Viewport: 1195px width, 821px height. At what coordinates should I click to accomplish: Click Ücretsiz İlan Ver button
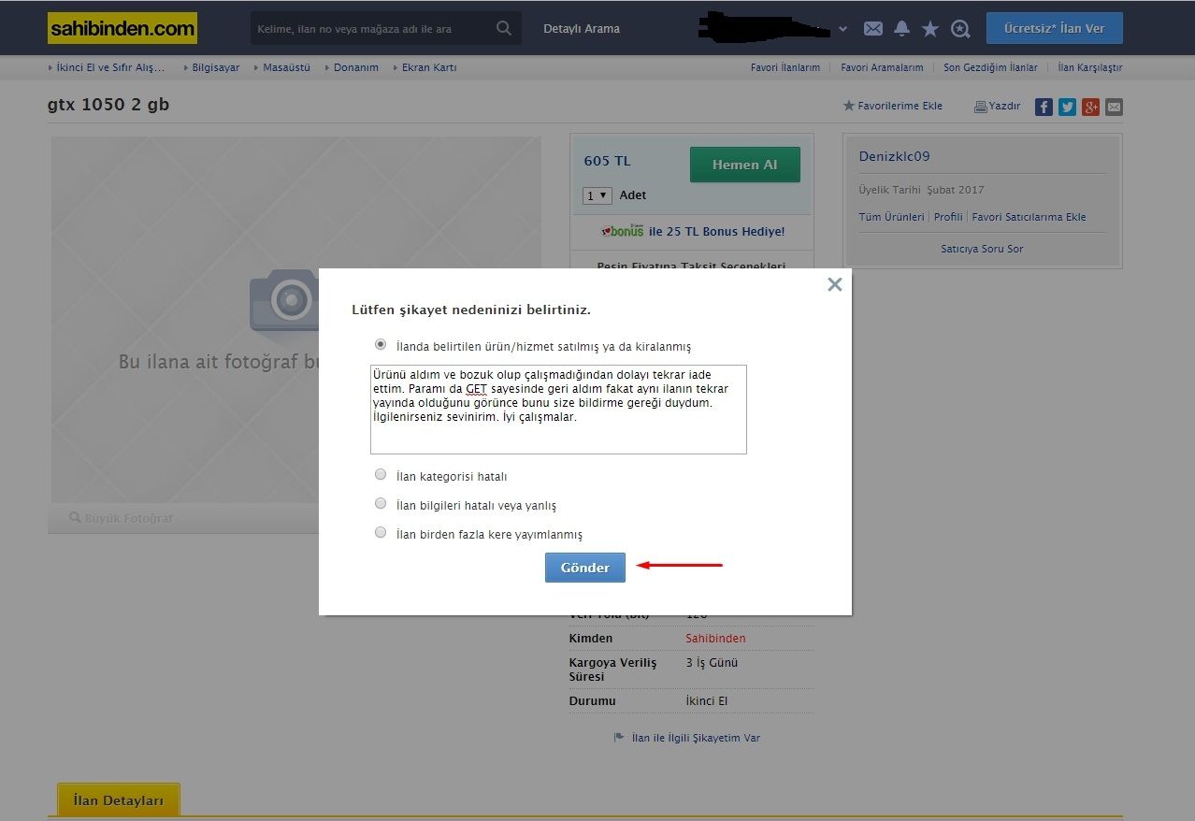(x=1055, y=29)
